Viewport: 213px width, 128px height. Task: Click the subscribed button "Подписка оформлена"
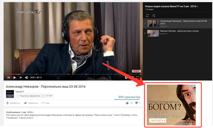(28, 96)
